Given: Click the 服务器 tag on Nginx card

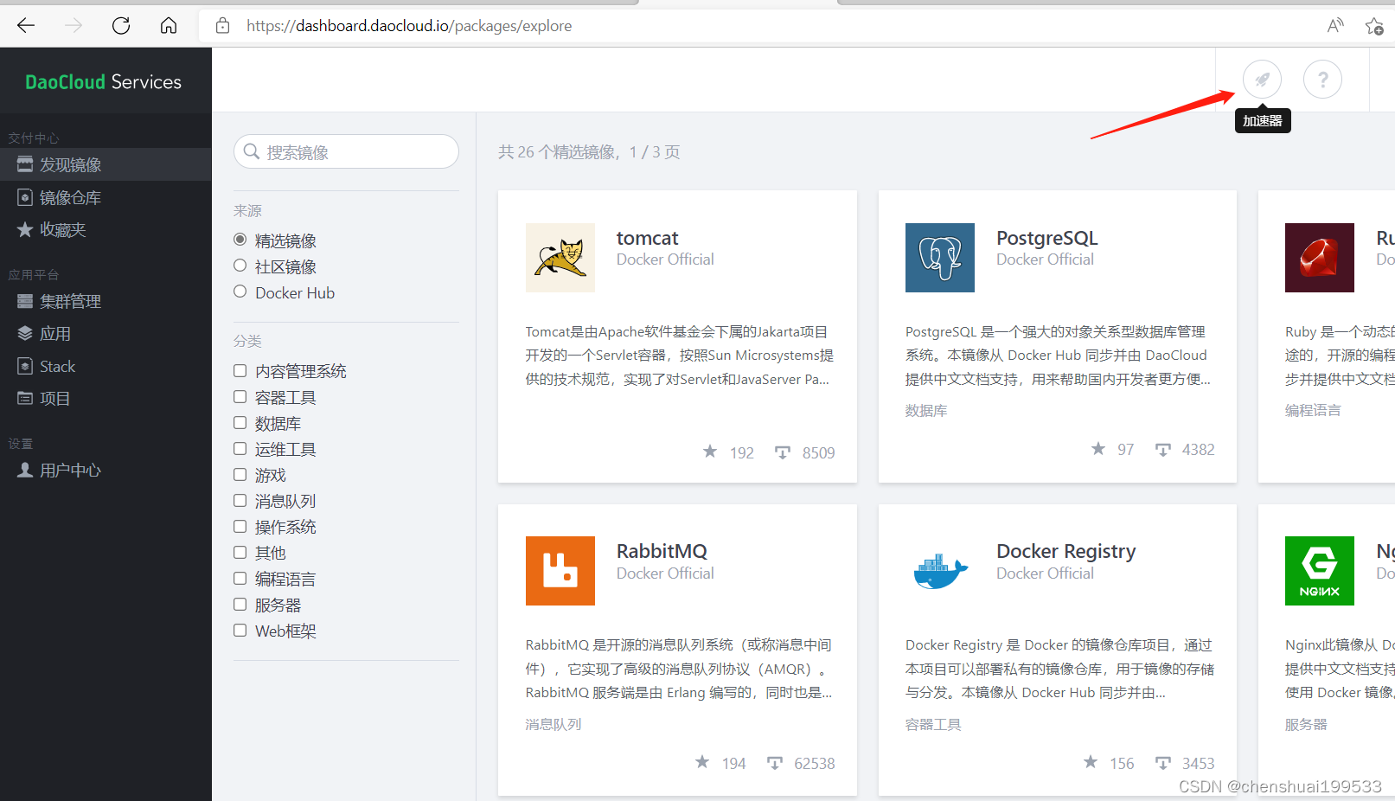Looking at the screenshot, I should [x=1306, y=724].
